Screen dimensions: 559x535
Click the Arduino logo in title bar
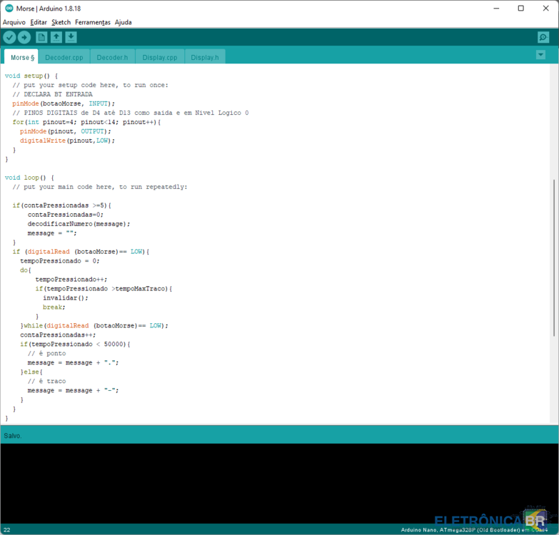[7, 8]
